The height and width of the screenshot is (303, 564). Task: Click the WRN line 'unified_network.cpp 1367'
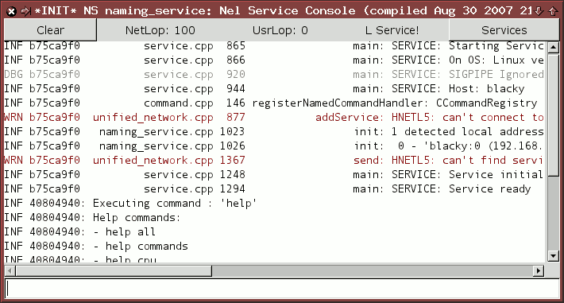coord(274,160)
